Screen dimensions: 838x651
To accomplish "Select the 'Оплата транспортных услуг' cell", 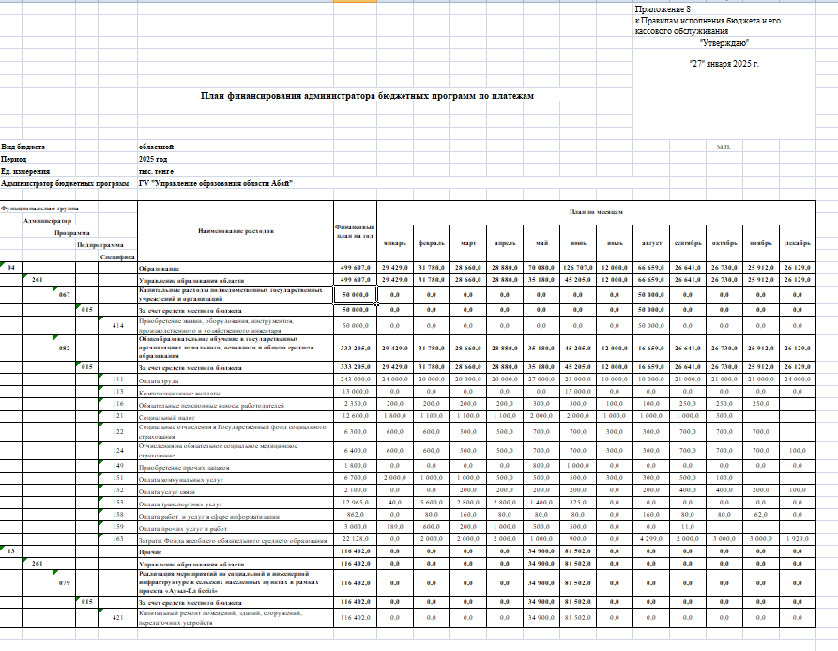I will click(178, 504).
